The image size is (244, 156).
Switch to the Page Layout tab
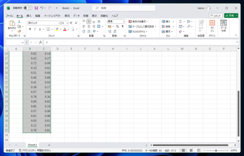(52, 16)
